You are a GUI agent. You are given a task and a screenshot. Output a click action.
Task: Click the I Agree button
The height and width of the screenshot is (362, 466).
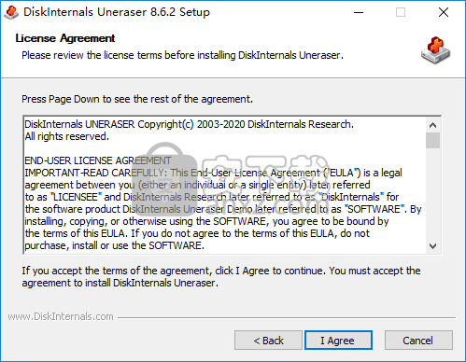click(338, 341)
